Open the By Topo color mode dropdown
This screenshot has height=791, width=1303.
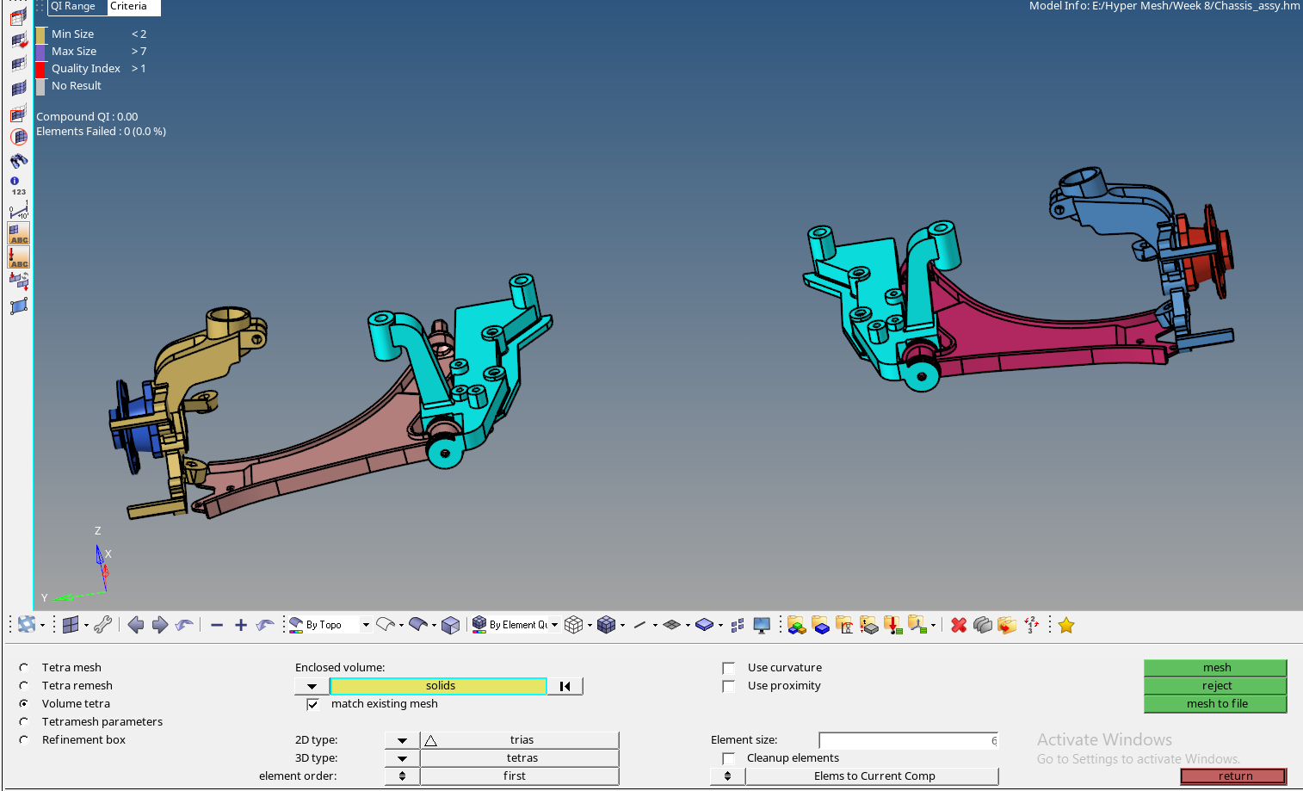click(x=366, y=625)
